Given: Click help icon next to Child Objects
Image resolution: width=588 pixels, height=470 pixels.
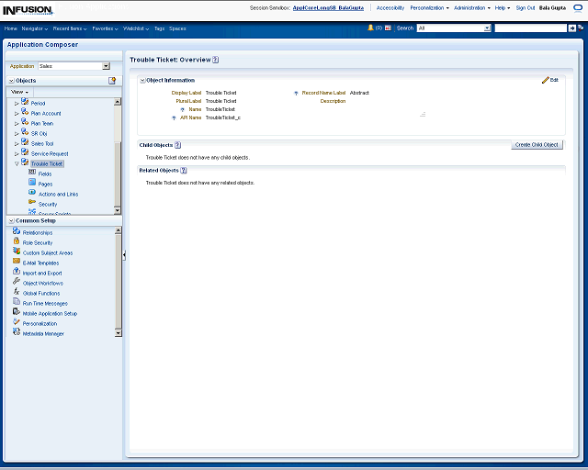Looking at the screenshot, I should [x=177, y=145].
